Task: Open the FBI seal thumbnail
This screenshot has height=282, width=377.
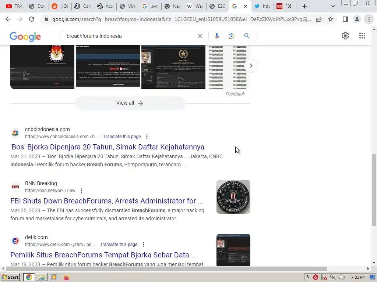Action: (x=233, y=197)
